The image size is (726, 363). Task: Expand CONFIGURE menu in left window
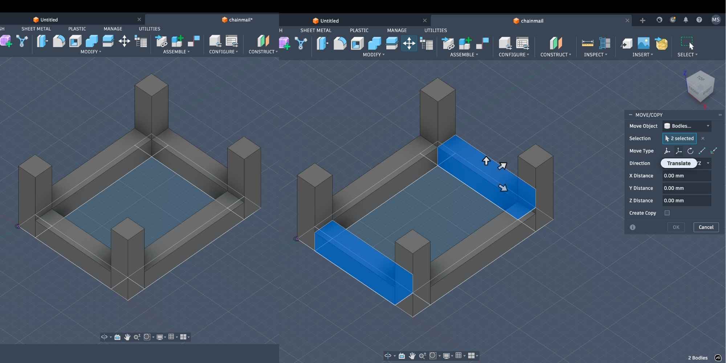pos(224,52)
